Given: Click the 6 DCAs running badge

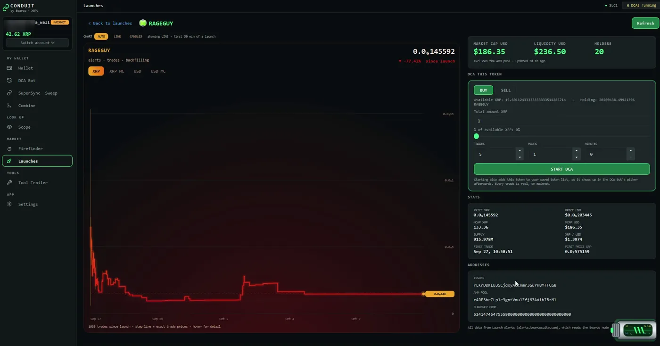Looking at the screenshot, I should coord(641,6).
